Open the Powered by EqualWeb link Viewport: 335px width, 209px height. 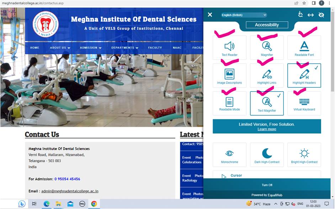point(267,195)
